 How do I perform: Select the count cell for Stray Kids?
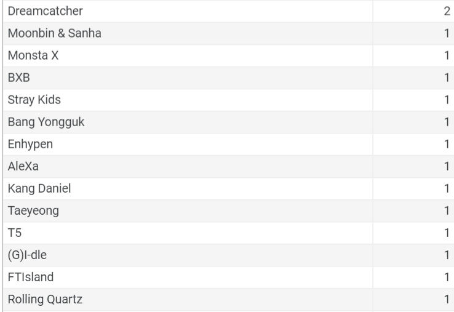tap(413, 100)
